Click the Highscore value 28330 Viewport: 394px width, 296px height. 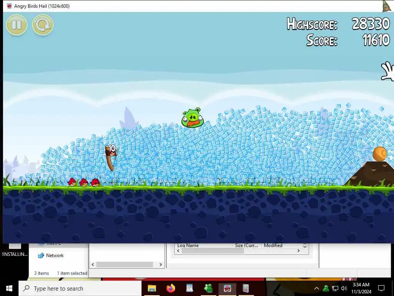pyautogui.click(x=371, y=24)
